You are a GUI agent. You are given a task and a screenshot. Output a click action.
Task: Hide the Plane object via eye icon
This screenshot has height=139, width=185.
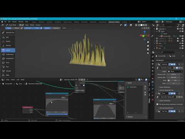tap(180, 31)
